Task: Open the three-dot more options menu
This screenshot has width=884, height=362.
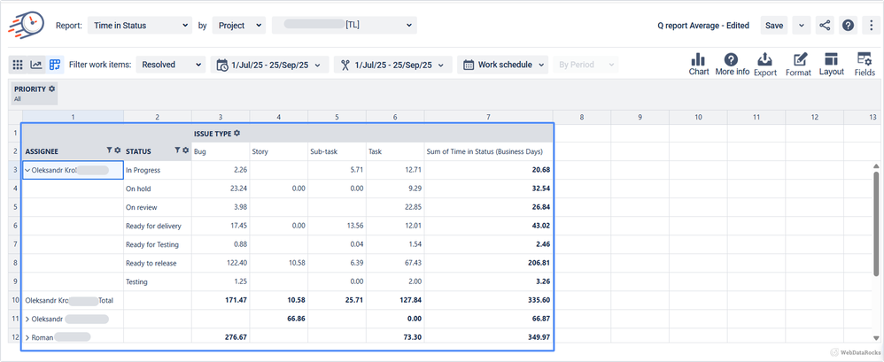Action: [871, 26]
